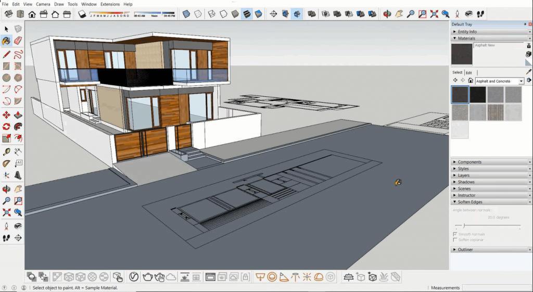Activate Orbit tool in top toolbar
The height and width of the screenshot is (292, 533).
point(387,14)
